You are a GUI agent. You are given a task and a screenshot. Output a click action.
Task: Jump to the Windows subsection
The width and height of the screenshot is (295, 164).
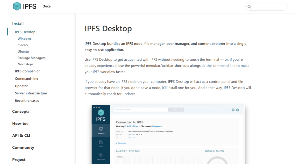click(x=24, y=39)
